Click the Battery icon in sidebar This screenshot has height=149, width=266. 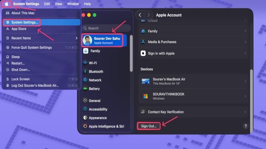[85, 89]
